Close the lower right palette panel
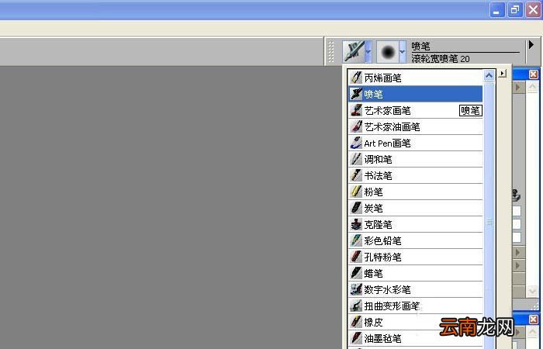The width and height of the screenshot is (543, 349). pos(534,320)
